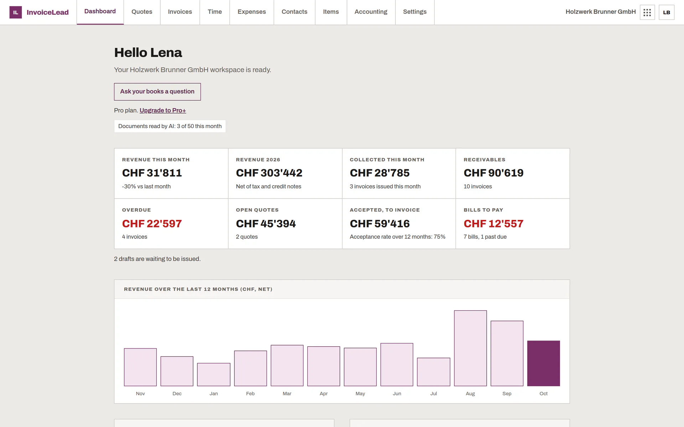This screenshot has height=427, width=684.
Task: Click the May revenue bar
Action: pyautogui.click(x=360, y=367)
